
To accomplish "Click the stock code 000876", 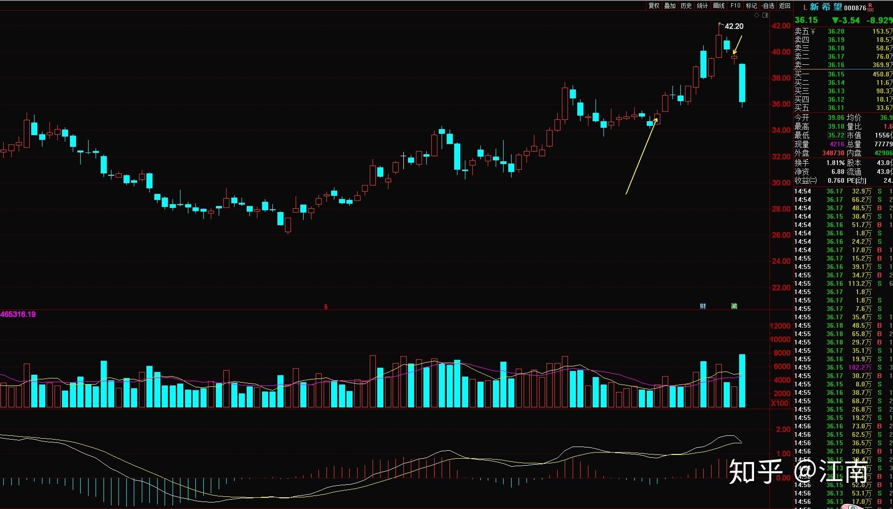I will coord(855,8).
